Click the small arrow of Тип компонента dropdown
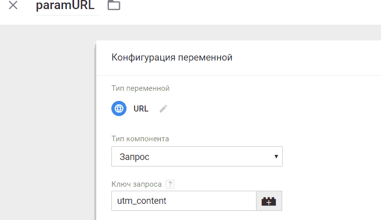Image resolution: width=381 pixels, height=220 pixels. 276,156
